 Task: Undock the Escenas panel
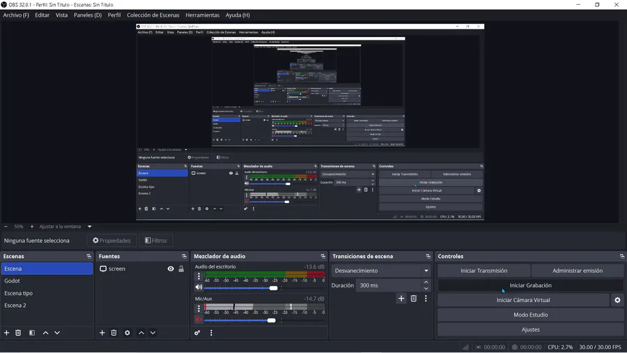click(x=88, y=256)
